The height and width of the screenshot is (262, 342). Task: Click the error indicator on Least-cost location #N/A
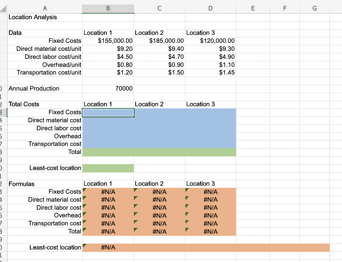coord(83,245)
